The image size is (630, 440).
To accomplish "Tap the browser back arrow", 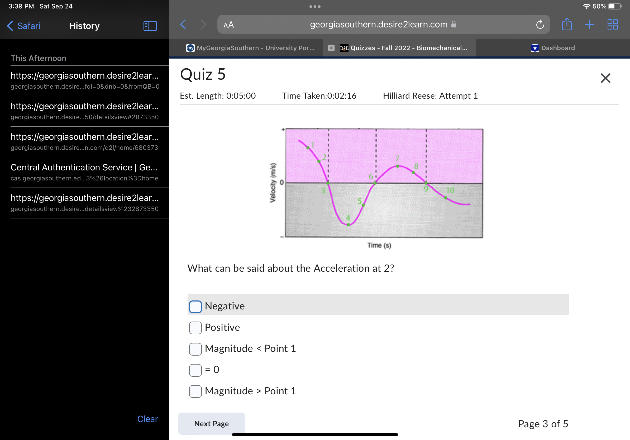I will coord(183,25).
